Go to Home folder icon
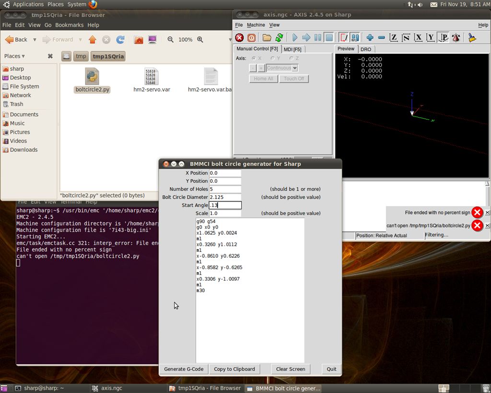Image resolution: width=491 pixels, height=393 pixels. (x=139, y=39)
